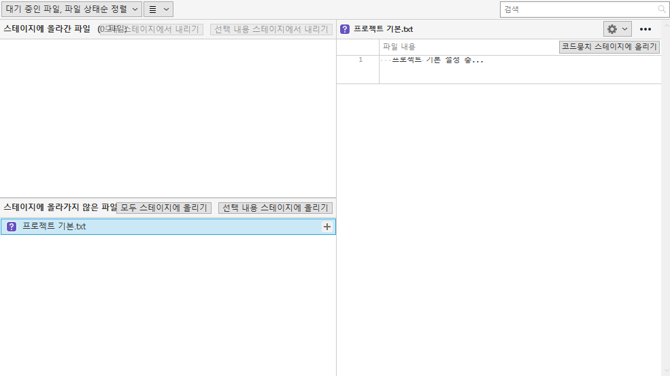Click 선택 내용 스테이지에서 내리기 button
The image size is (670, 376).
pyautogui.click(x=271, y=29)
